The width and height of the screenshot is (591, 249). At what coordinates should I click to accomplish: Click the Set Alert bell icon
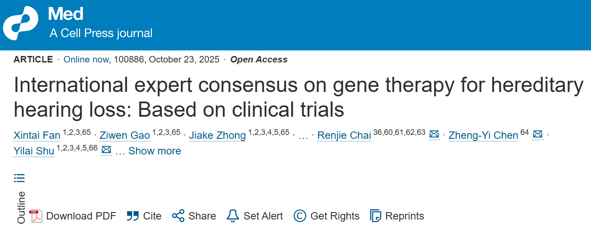[233, 216]
